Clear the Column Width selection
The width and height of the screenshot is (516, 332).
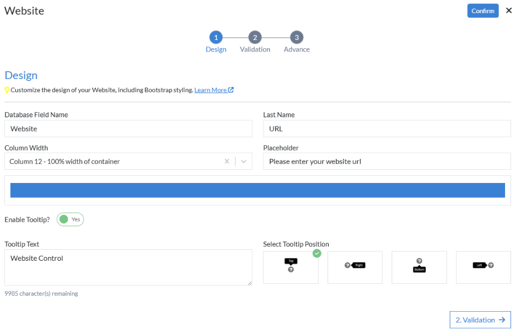point(227,162)
